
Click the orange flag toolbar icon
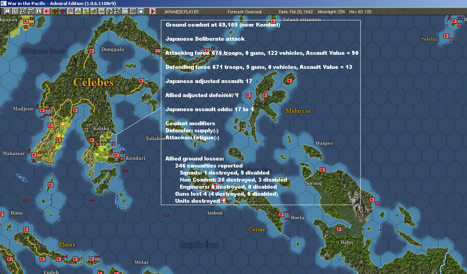click(70, 11)
